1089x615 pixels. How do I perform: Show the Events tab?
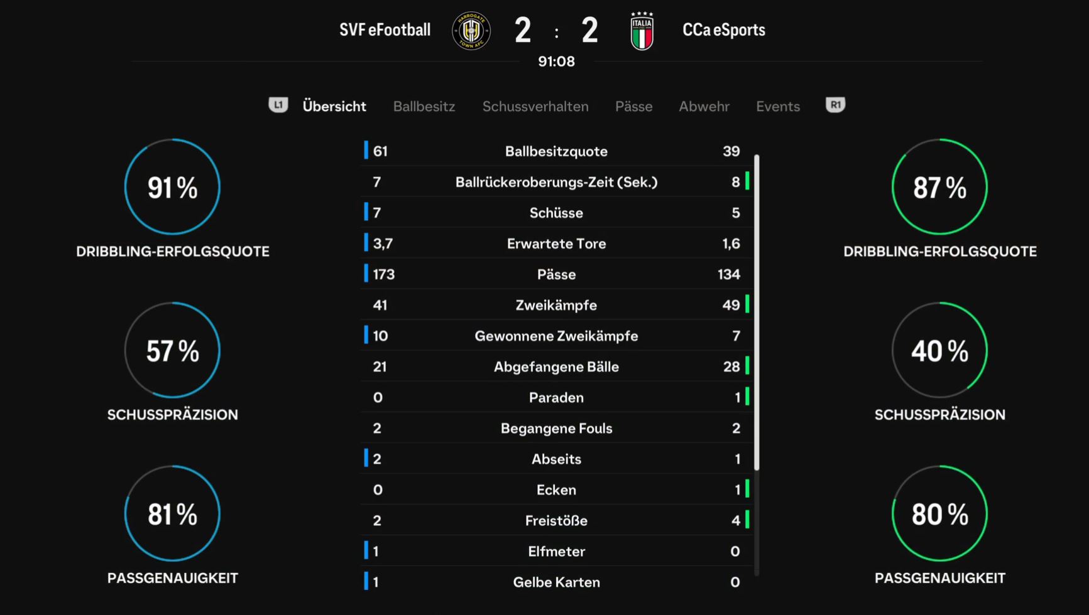778,106
